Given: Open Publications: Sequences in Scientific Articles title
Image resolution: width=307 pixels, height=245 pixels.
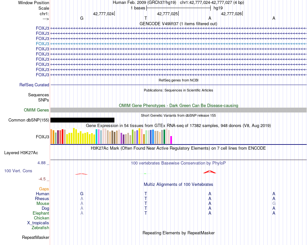Looking at the screenshot, I should (x=178, y=90).
